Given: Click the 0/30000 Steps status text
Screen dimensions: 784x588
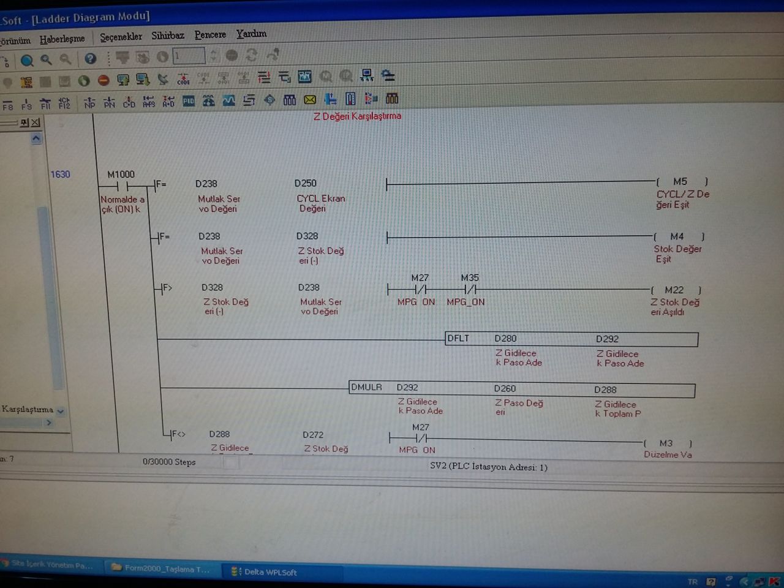Looking at the screenshot, I should pyautogui.click(x=169, y=462).
